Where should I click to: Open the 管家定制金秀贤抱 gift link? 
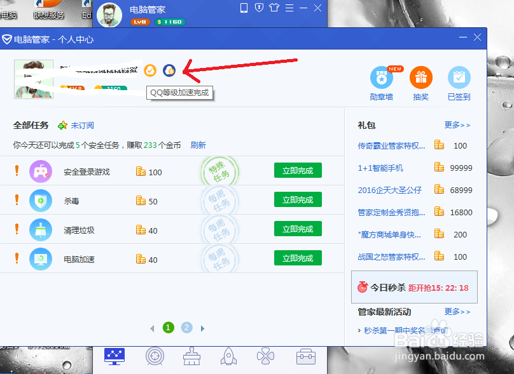coord(391,212)
